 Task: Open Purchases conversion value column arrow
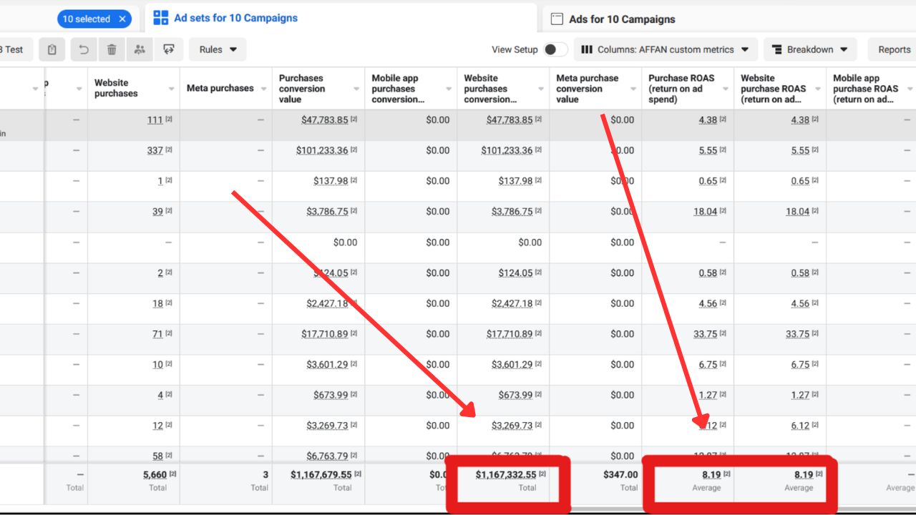point(356,89)
